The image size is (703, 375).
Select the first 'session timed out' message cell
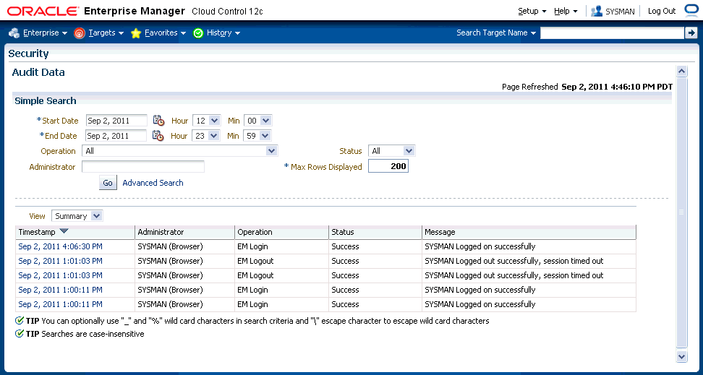click(529, 261)
